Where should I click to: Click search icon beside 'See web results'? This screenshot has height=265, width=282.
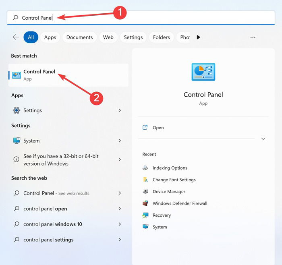click(x=17, y=193)
